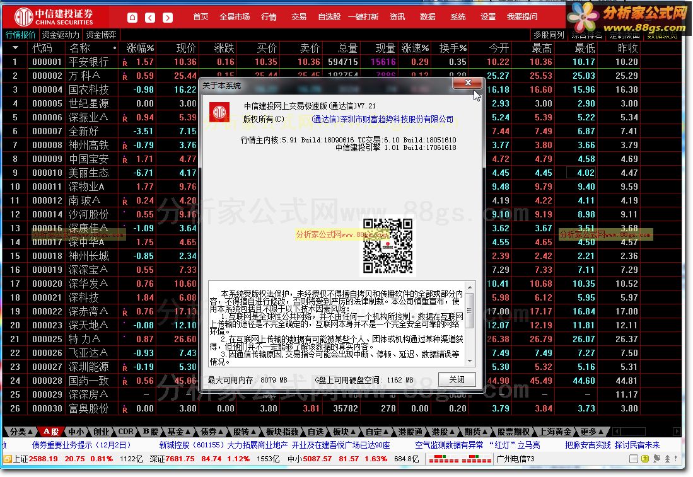Select the 板块指数 bottom tab
693x477 pixels.
point(282,432)
